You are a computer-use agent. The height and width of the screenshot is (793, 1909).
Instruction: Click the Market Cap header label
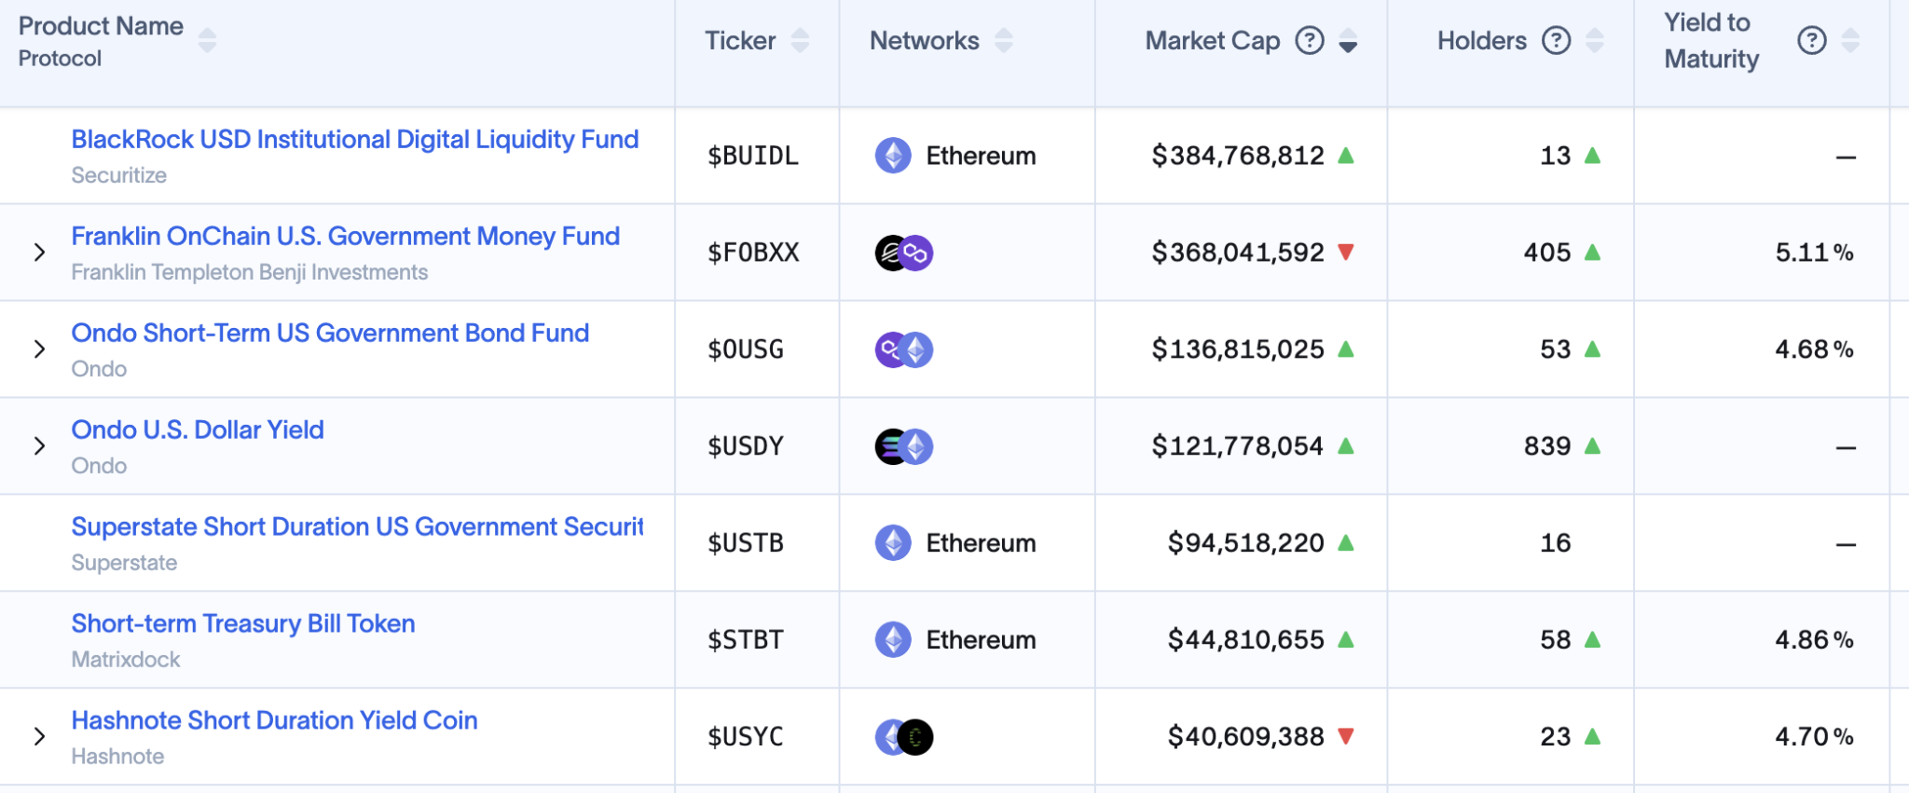(x=1213, y=41)
